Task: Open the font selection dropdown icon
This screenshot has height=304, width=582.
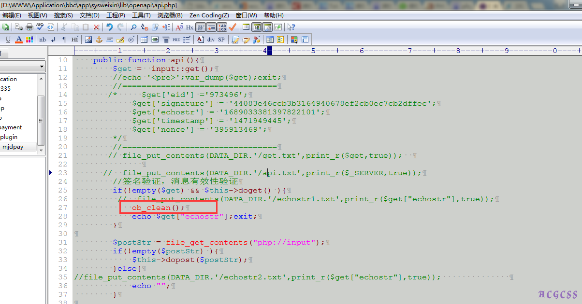Action: coord(179,27)
